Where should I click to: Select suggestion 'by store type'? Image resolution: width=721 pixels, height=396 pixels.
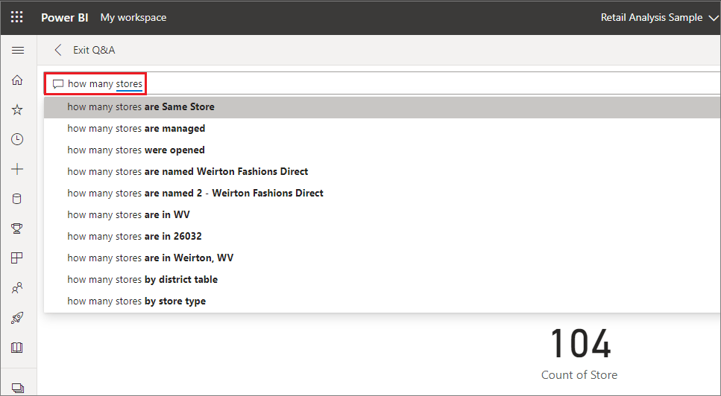click(x=382, y=301)
